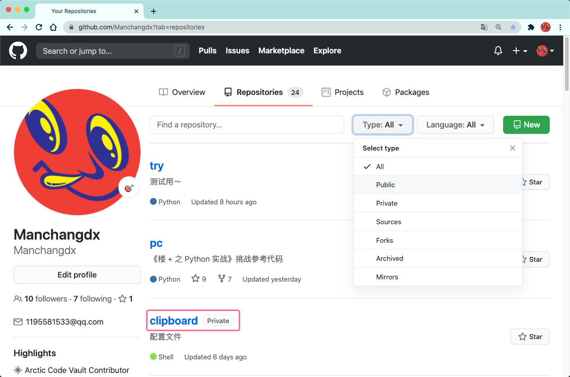Open the Type: All dropdown

pos(383,125)
